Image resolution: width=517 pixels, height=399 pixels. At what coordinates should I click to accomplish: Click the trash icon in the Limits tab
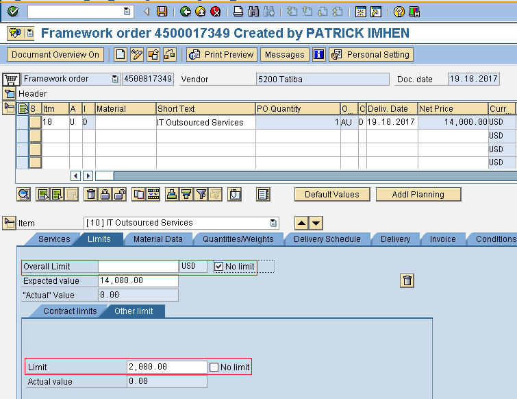407,280
